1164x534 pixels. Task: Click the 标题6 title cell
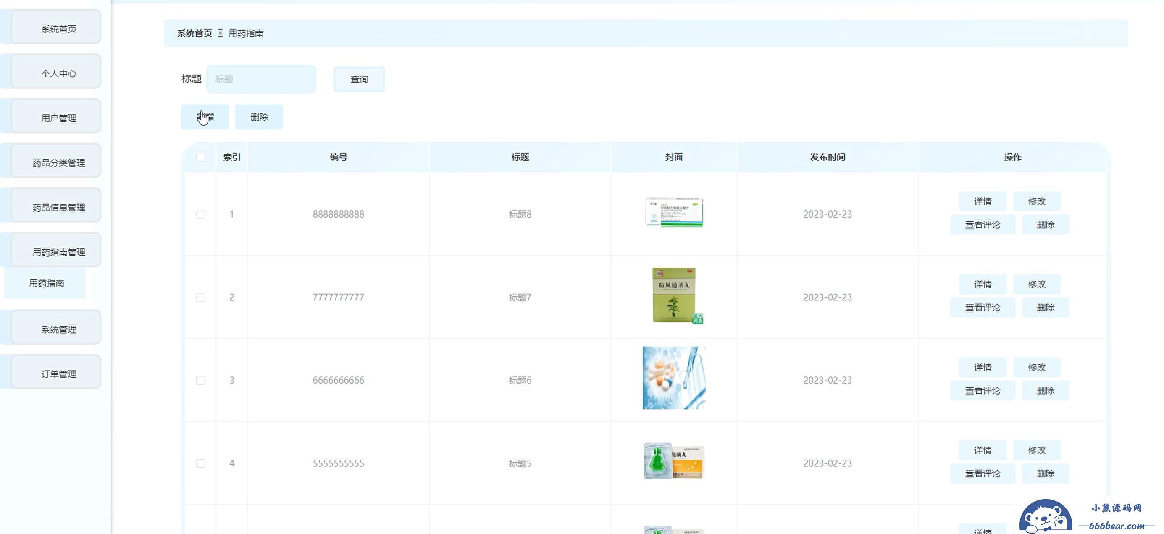(x=520, y=380)
